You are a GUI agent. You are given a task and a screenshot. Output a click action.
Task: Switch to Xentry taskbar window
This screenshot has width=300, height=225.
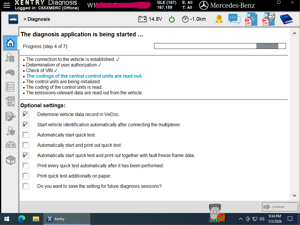(67, 219)
